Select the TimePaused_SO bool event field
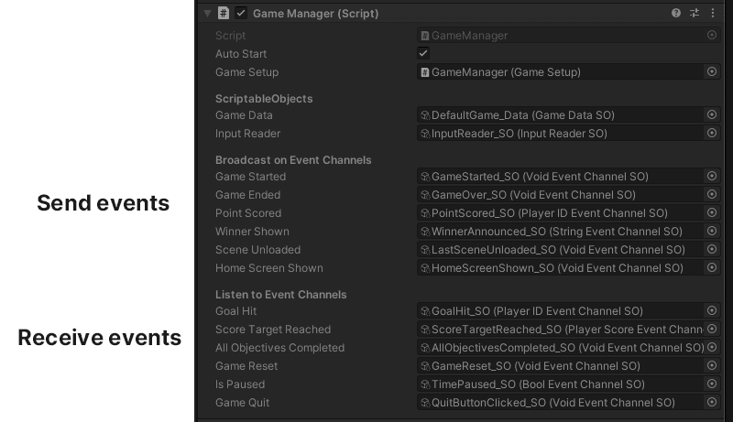 (x=559, y=384)
